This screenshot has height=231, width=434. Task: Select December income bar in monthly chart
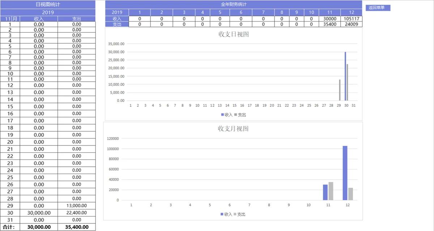click(345, 173)
